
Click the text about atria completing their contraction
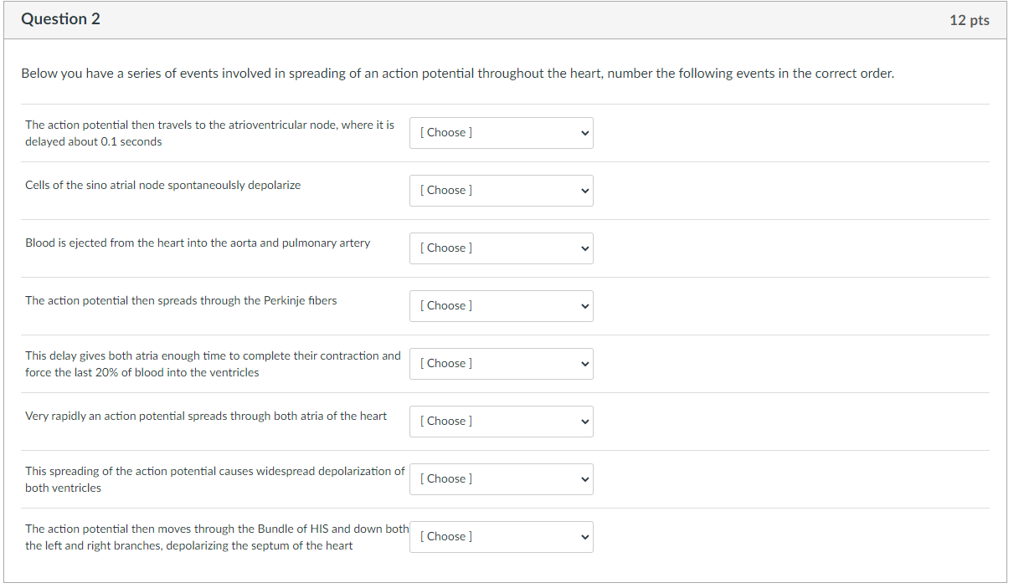(213, 364)
